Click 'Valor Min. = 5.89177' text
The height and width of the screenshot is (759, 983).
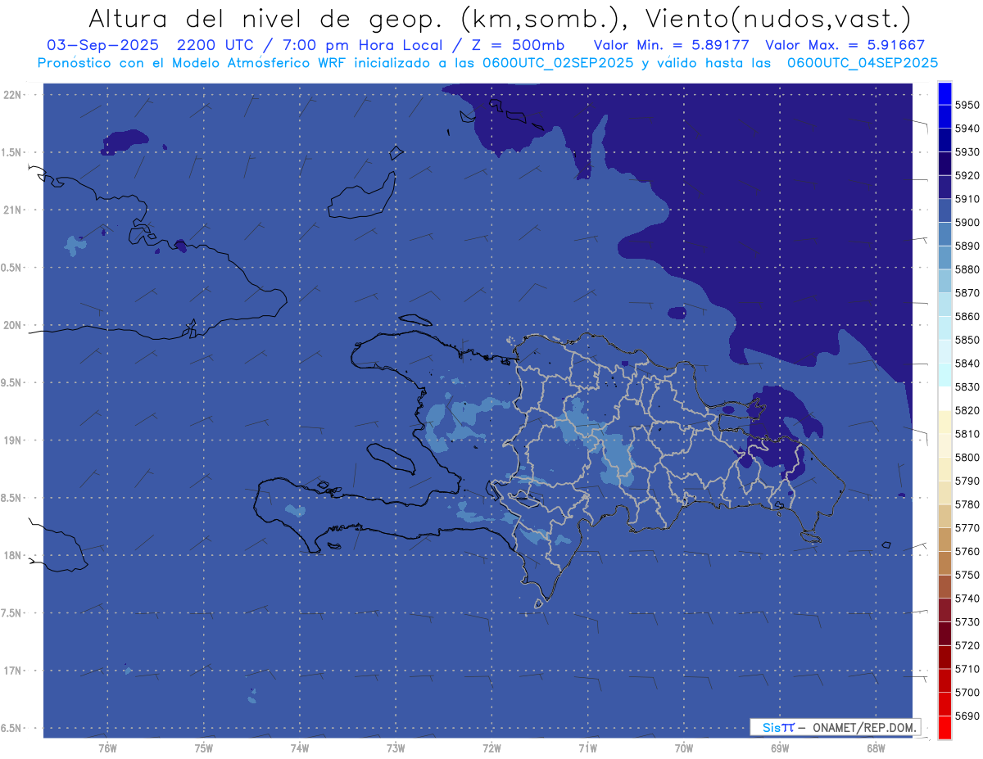point(672,45)
